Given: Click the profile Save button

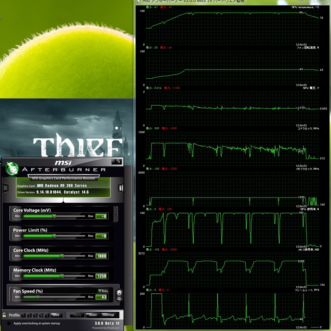Looking at the screenshot, I should pyautogui.click(x=56, y=315).
